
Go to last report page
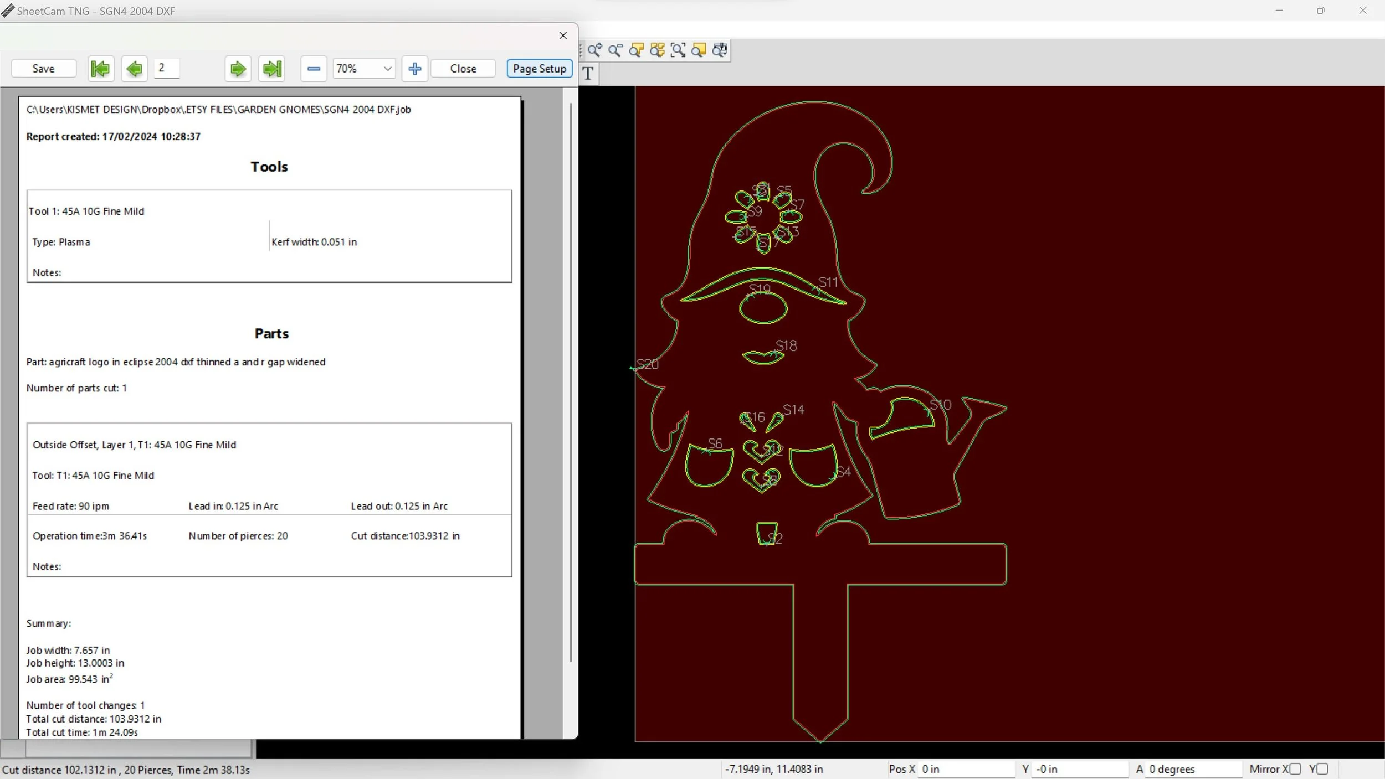(x=272, y=69)
